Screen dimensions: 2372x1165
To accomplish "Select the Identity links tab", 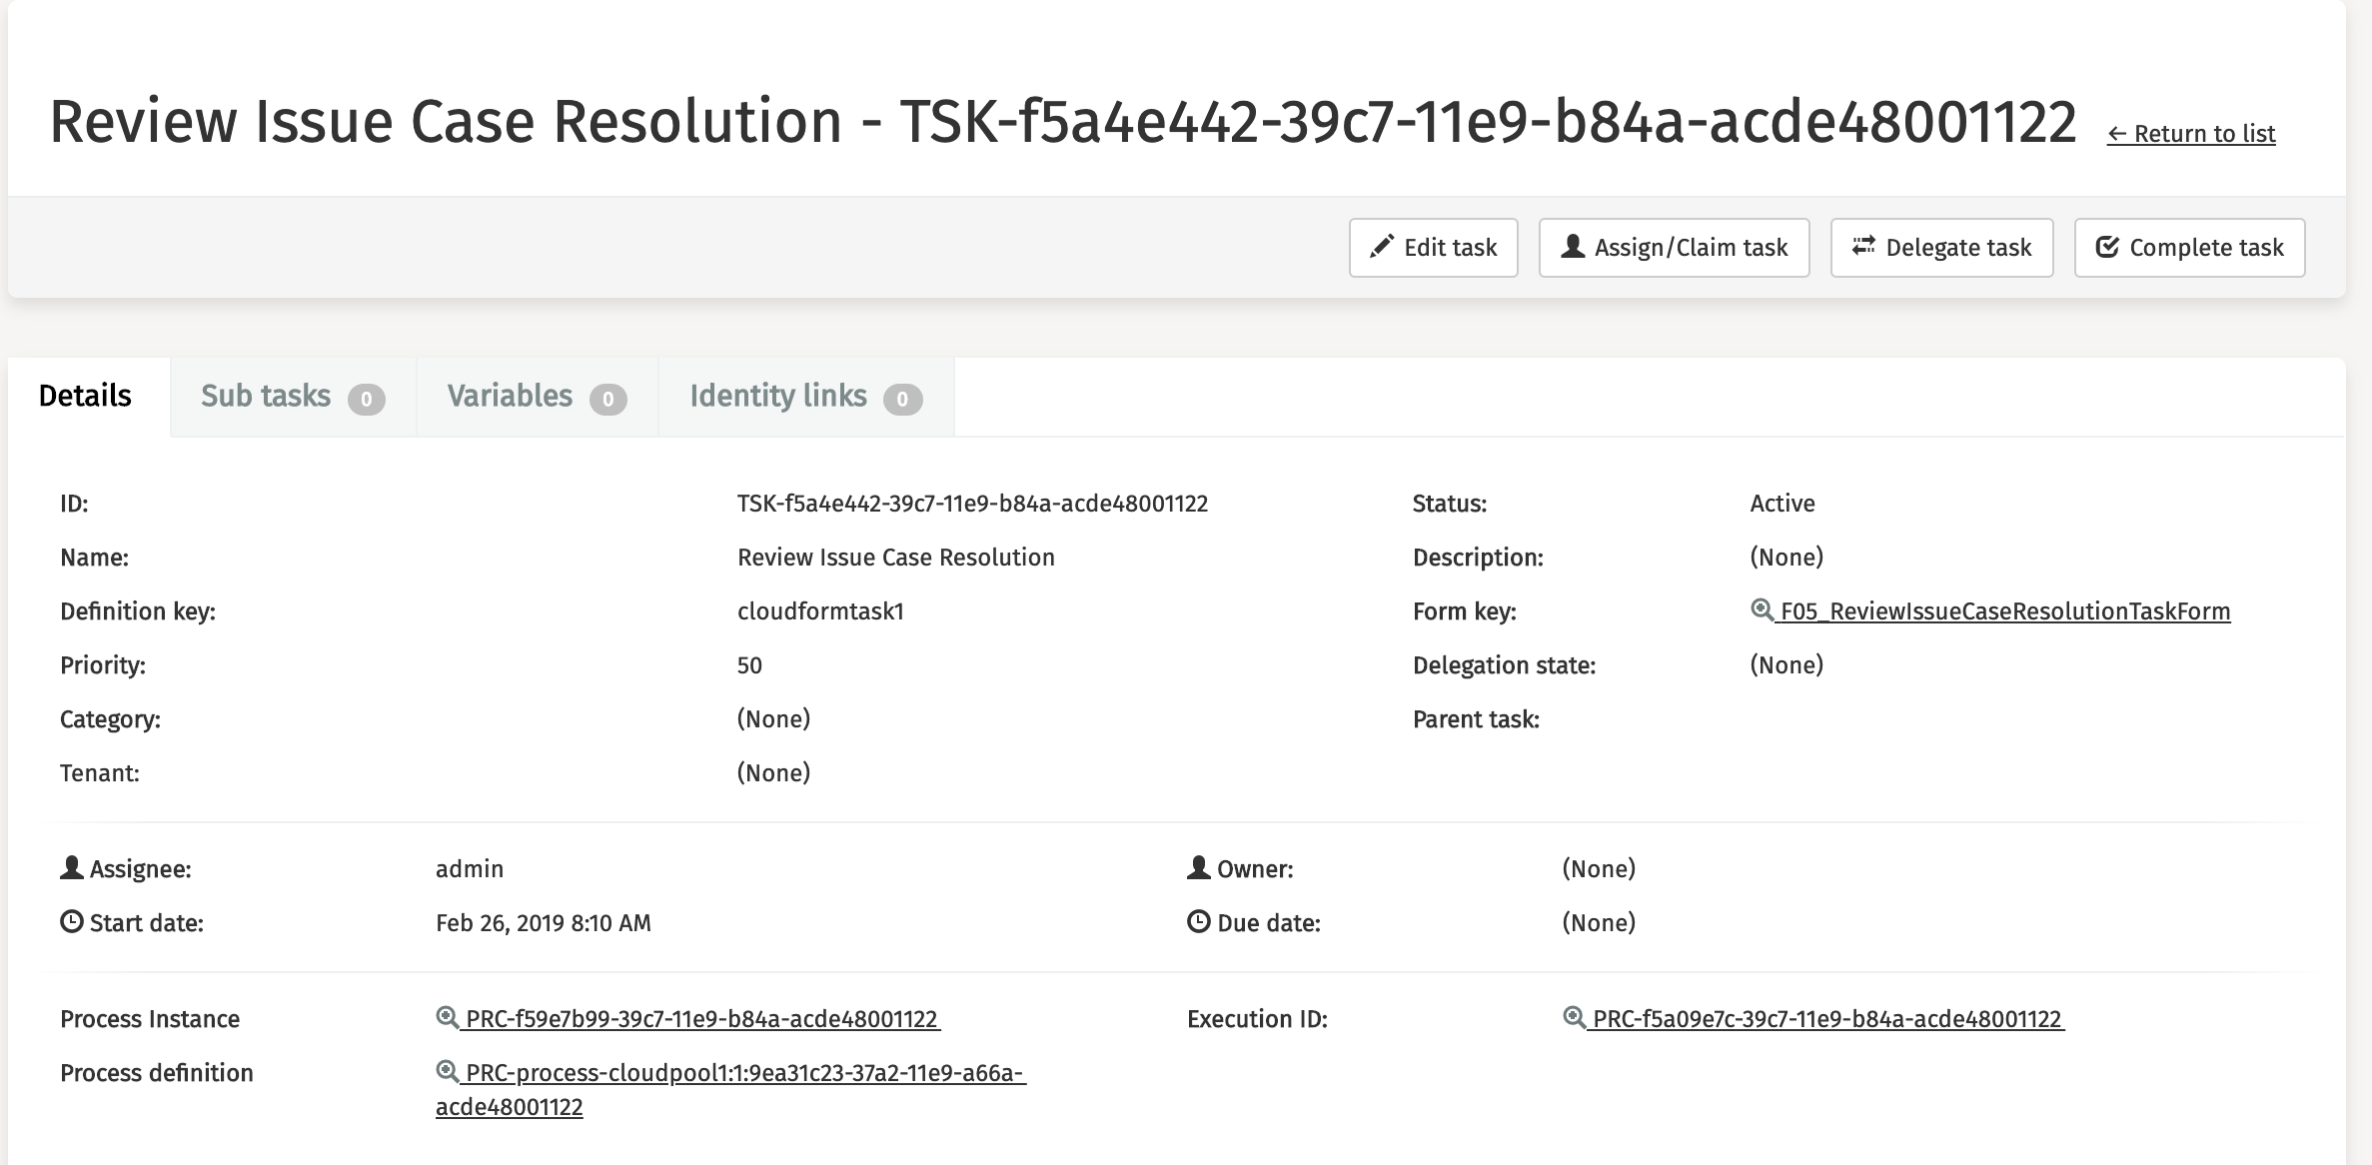I will pos(777,396).
